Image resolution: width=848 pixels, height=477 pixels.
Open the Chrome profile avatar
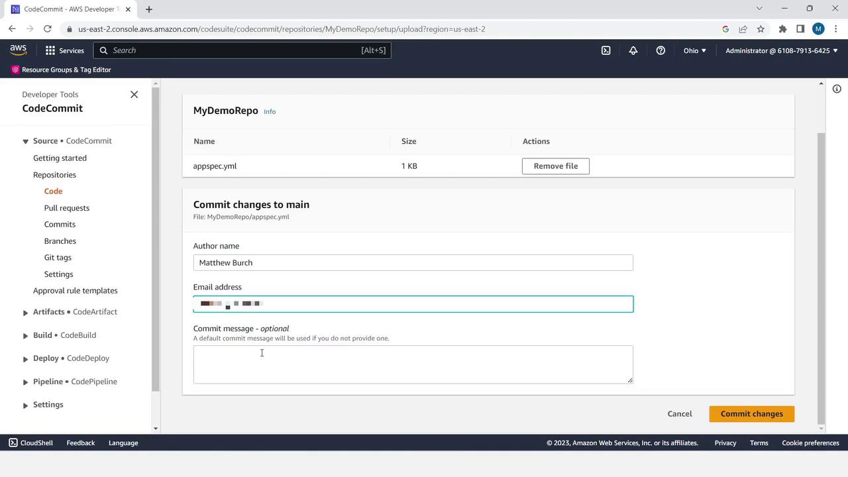(x=818, y=29)
